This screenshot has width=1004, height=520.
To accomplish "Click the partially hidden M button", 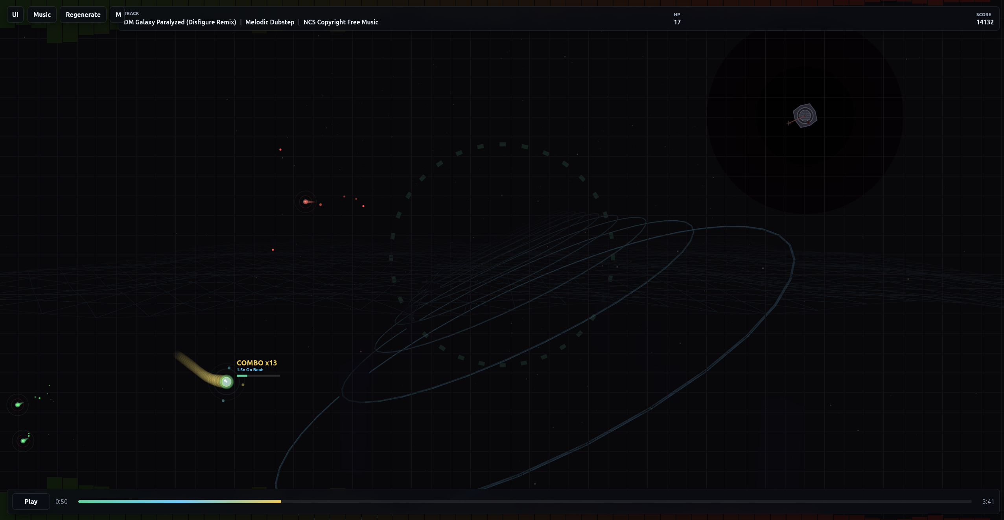I will 117,15.
